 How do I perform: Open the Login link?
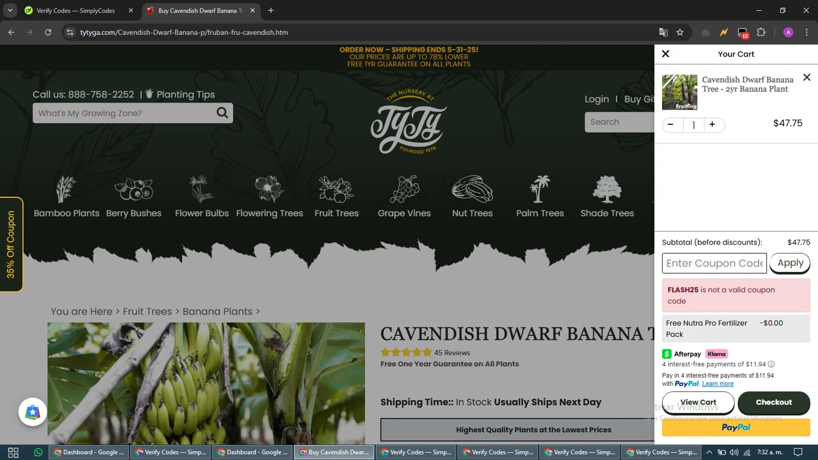tap(597, 99)
